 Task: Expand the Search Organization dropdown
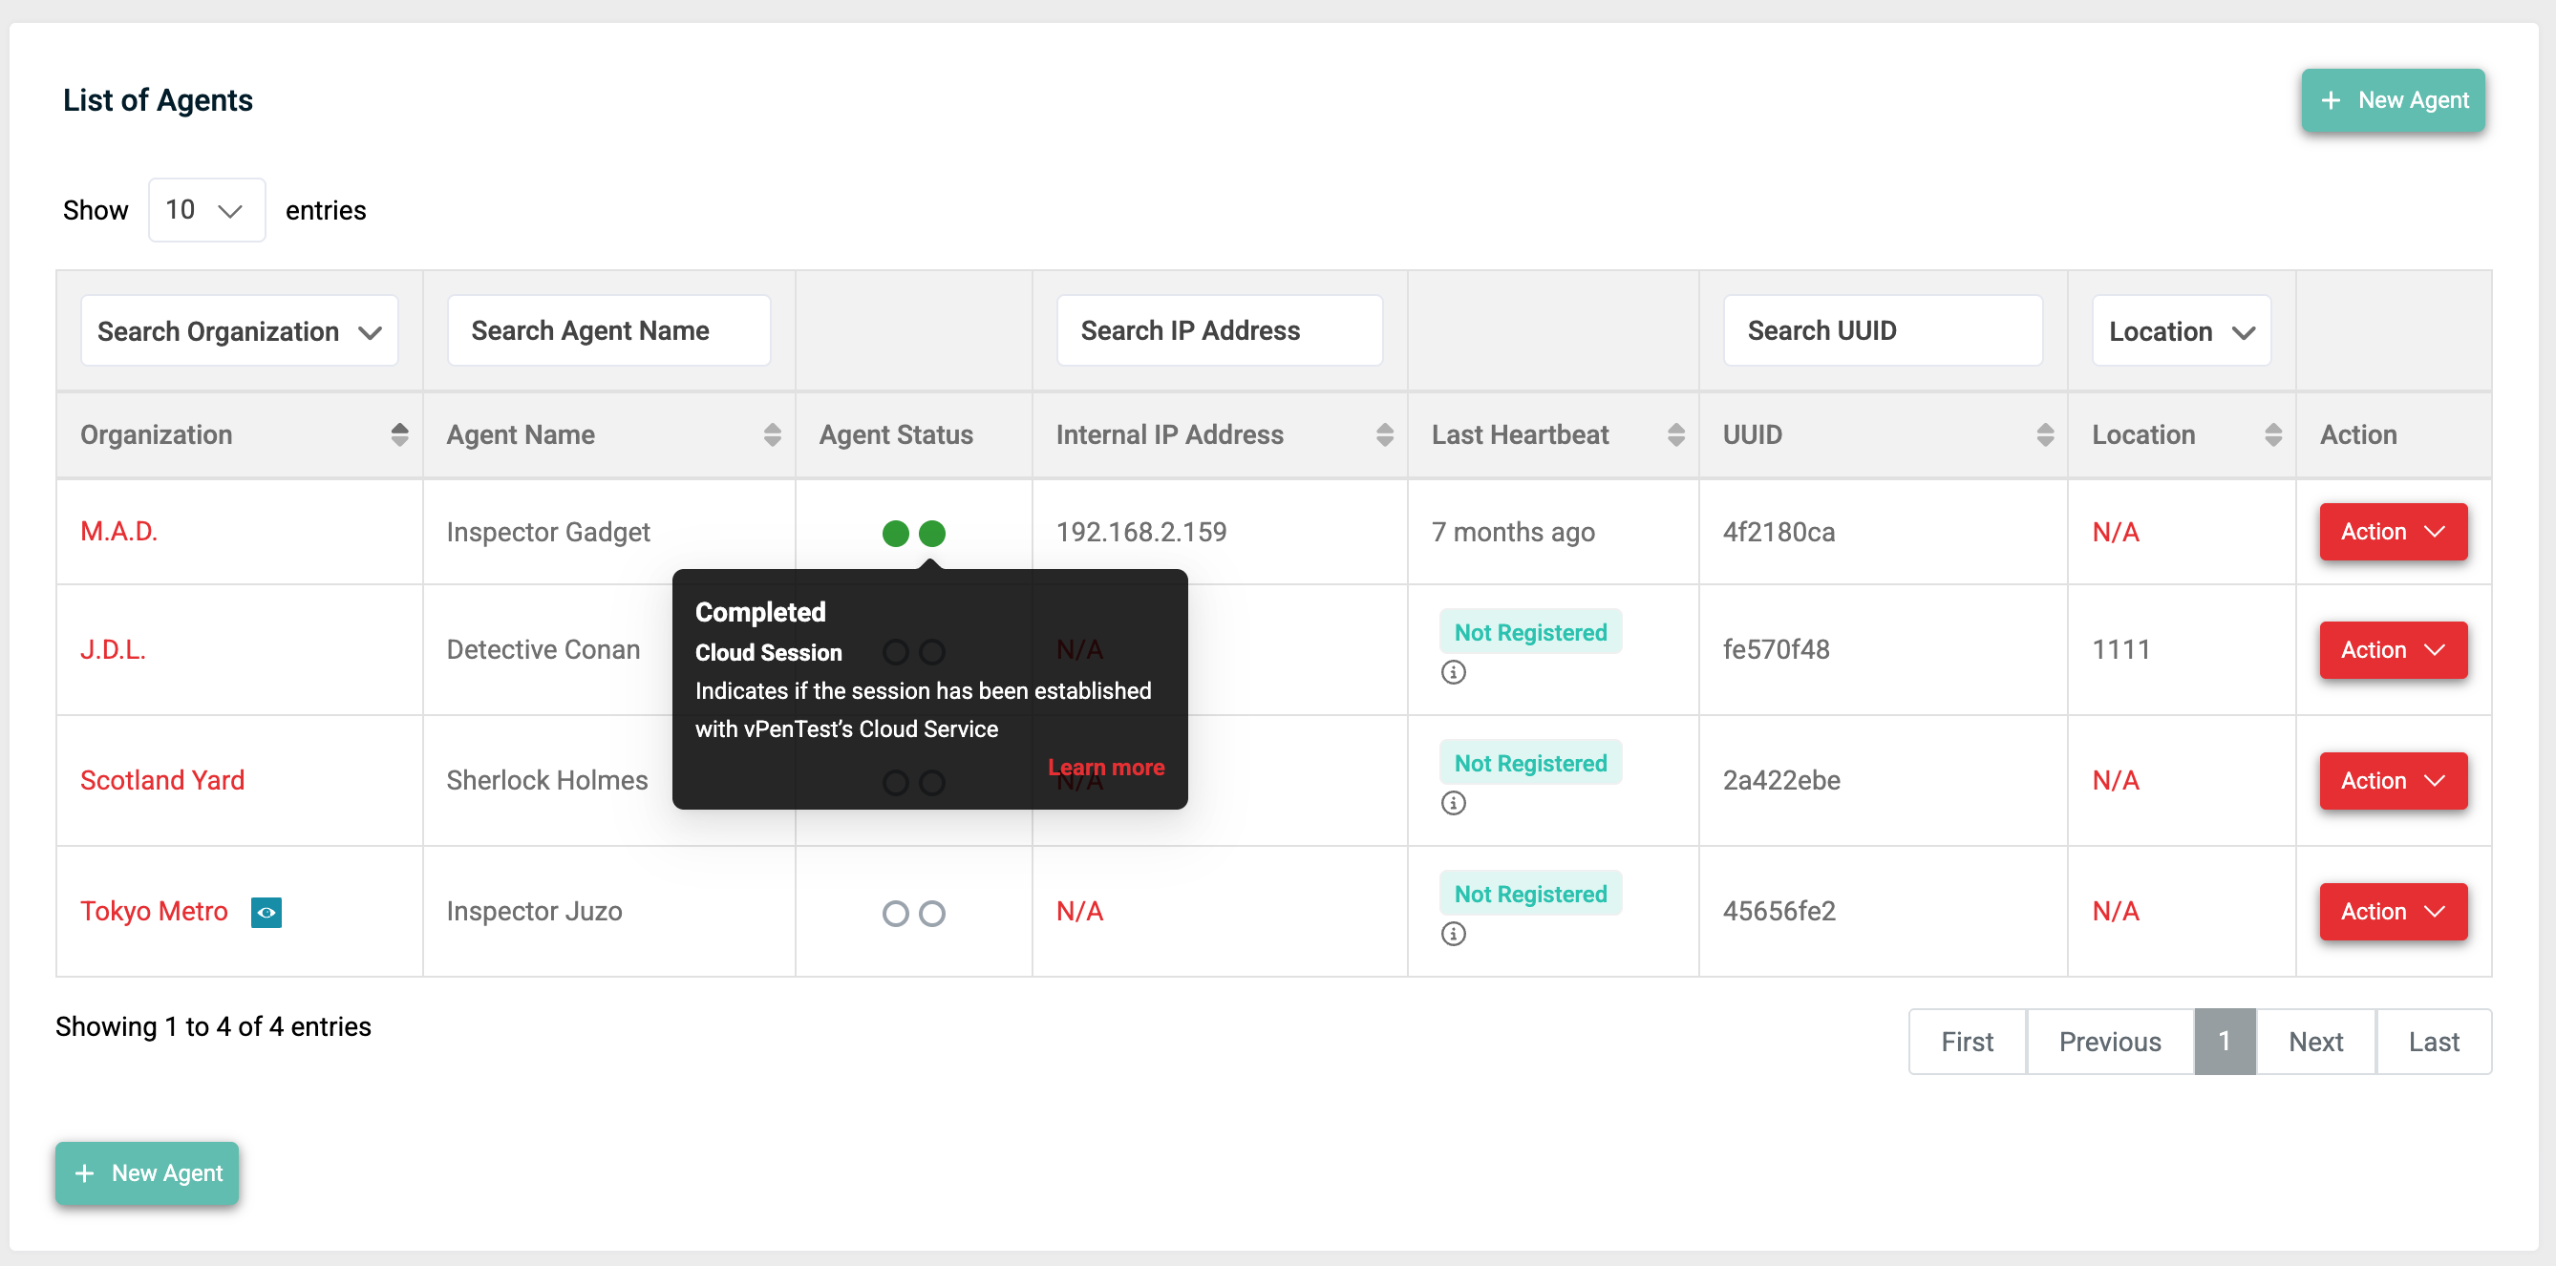(239, 331)
